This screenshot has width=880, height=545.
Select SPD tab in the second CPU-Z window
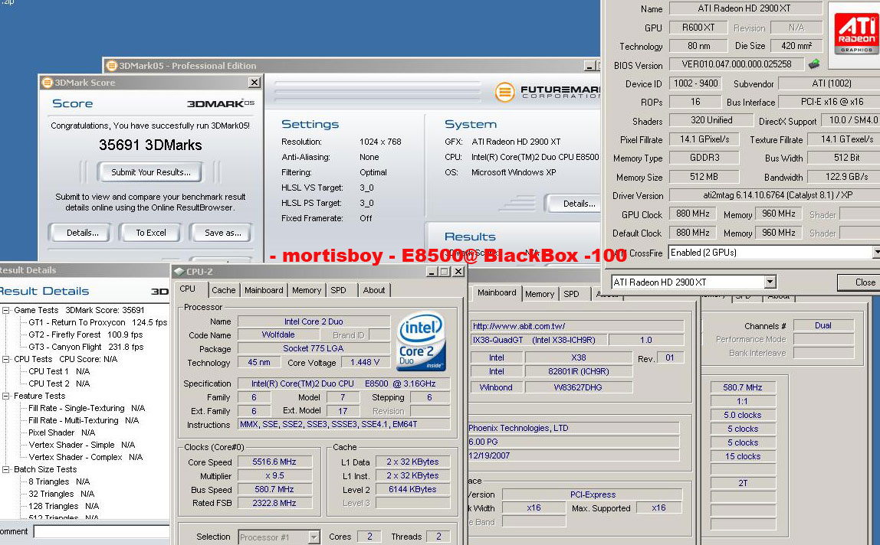click(x=571, y=294)
